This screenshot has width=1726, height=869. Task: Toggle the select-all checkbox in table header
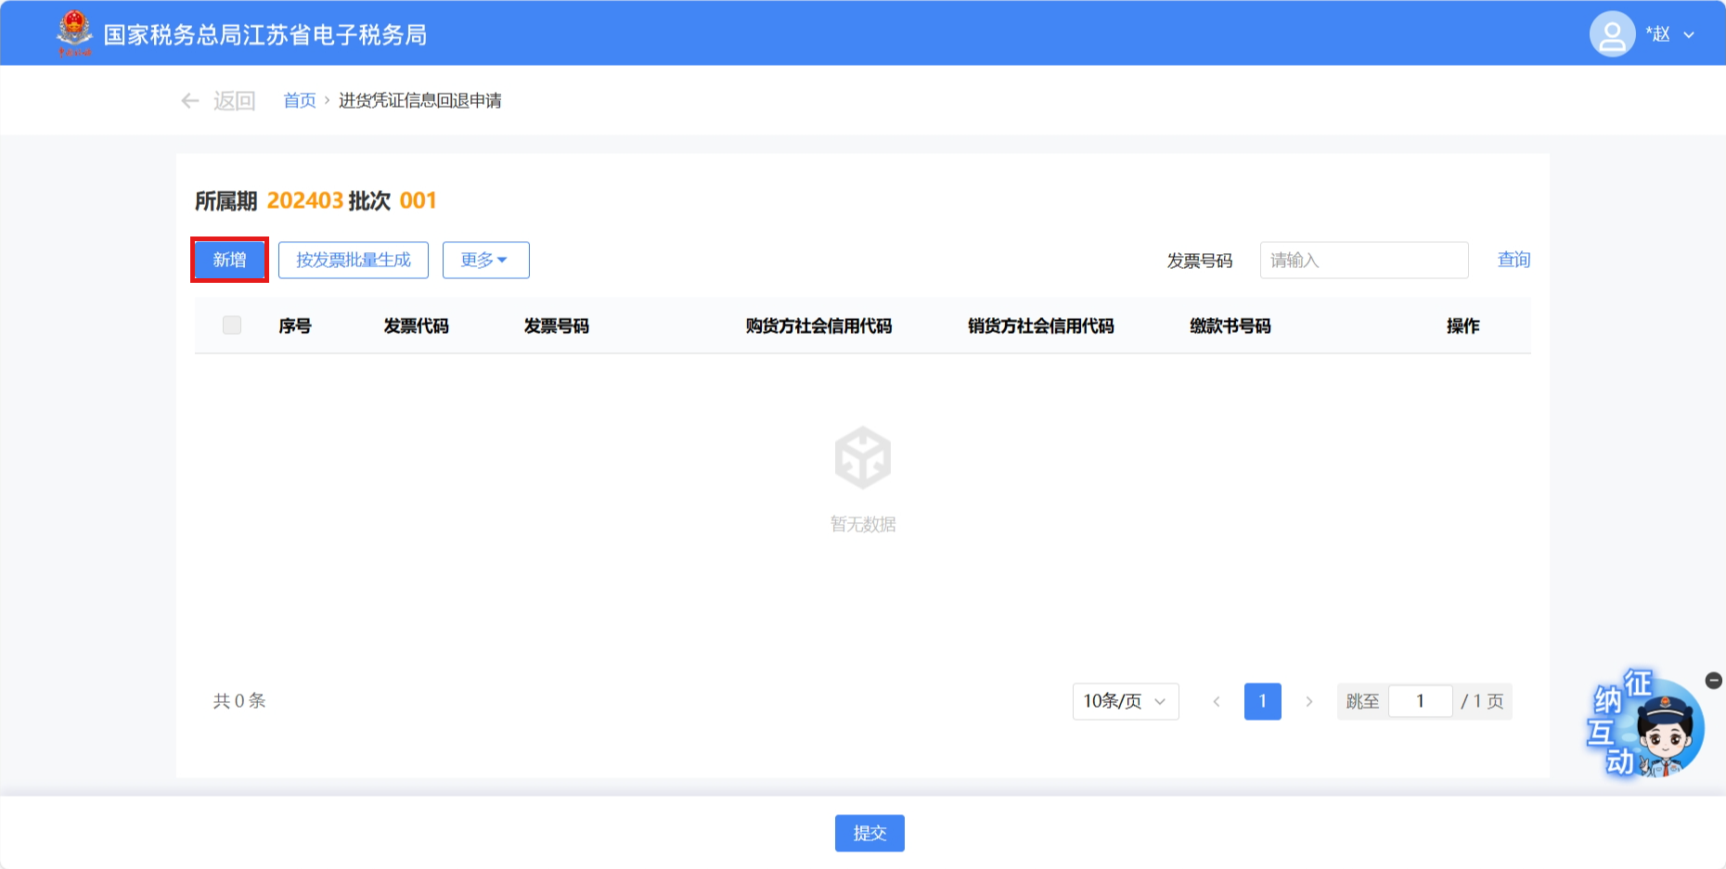[232, 326]
